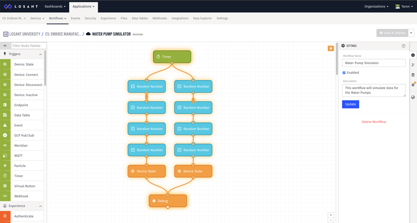Zoom out the canvas with minus button
Screen dimensions: 417x223
[x=331, y=220]
